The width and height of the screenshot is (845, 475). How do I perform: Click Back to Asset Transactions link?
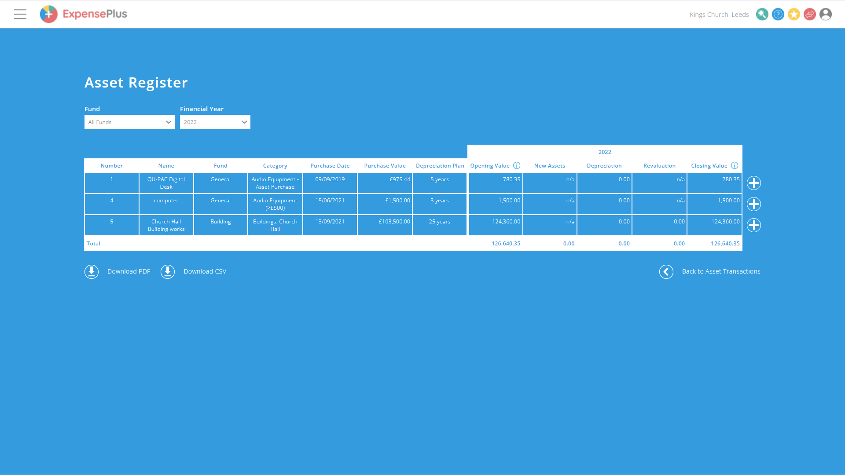click(721, 271)
